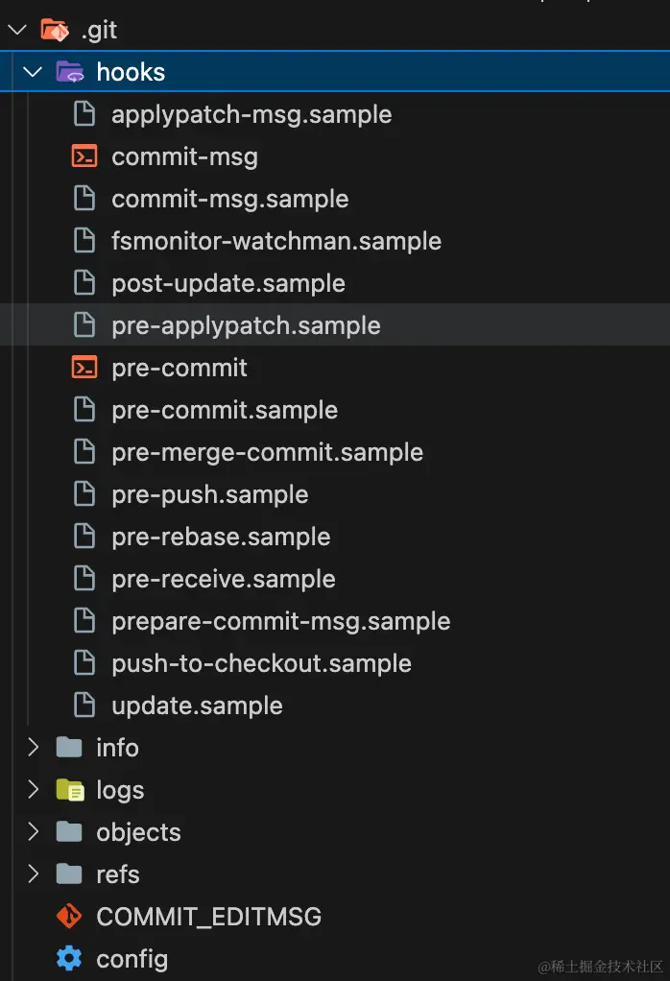Click the orange .git folder icon

tap(54, 30)
